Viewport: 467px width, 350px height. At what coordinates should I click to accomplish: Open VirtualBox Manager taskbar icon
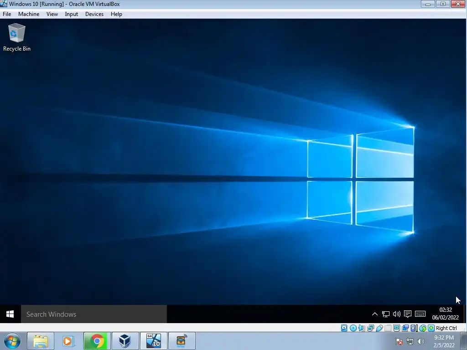pyautogui.click(x=125, y=341)
